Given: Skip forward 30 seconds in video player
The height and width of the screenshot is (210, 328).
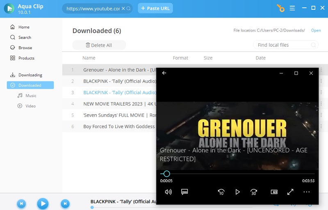Looking at the screenshot, I should click(x=253, y=192).
